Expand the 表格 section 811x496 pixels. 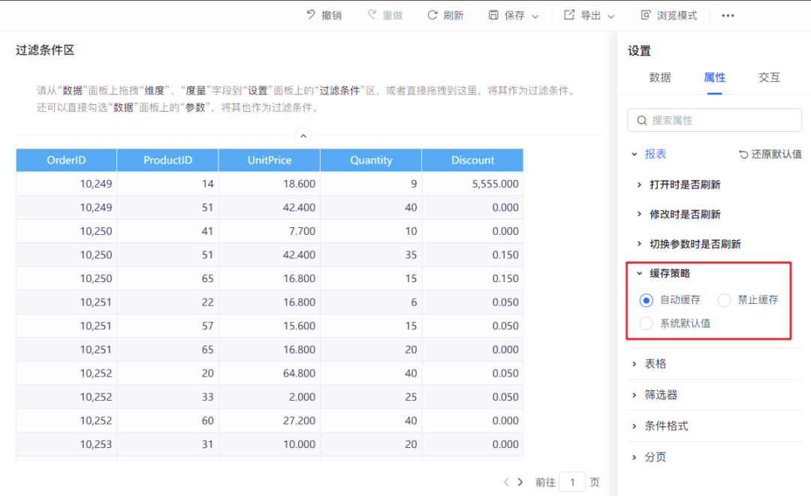tap(634, 364)
